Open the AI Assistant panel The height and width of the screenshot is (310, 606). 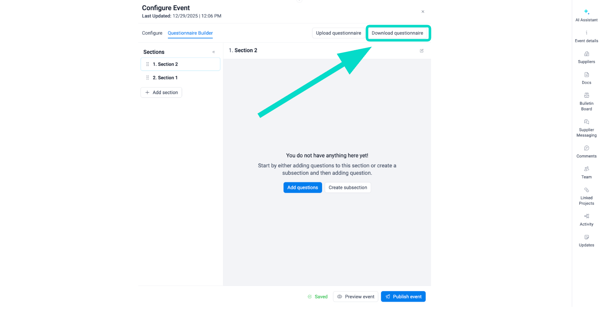tap(586, 15)
